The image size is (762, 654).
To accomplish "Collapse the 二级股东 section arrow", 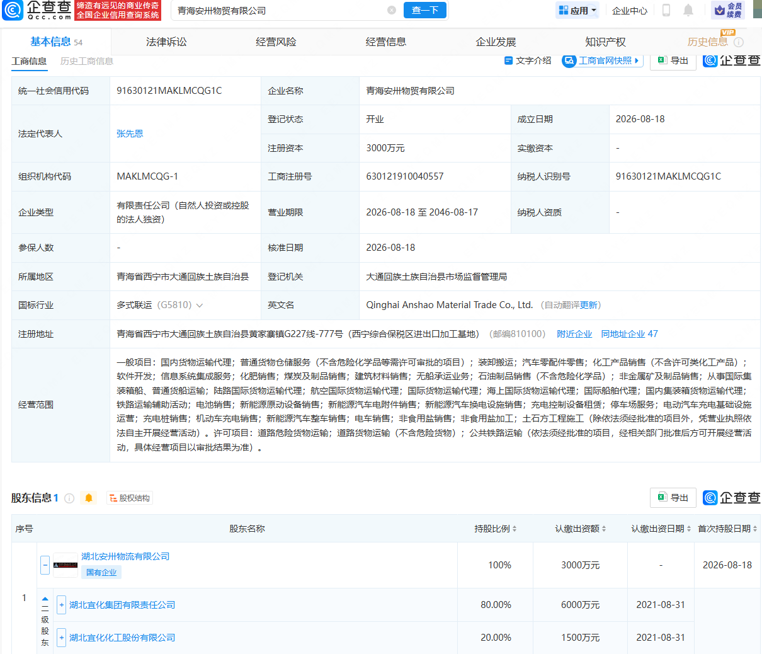I will [45, 599].
